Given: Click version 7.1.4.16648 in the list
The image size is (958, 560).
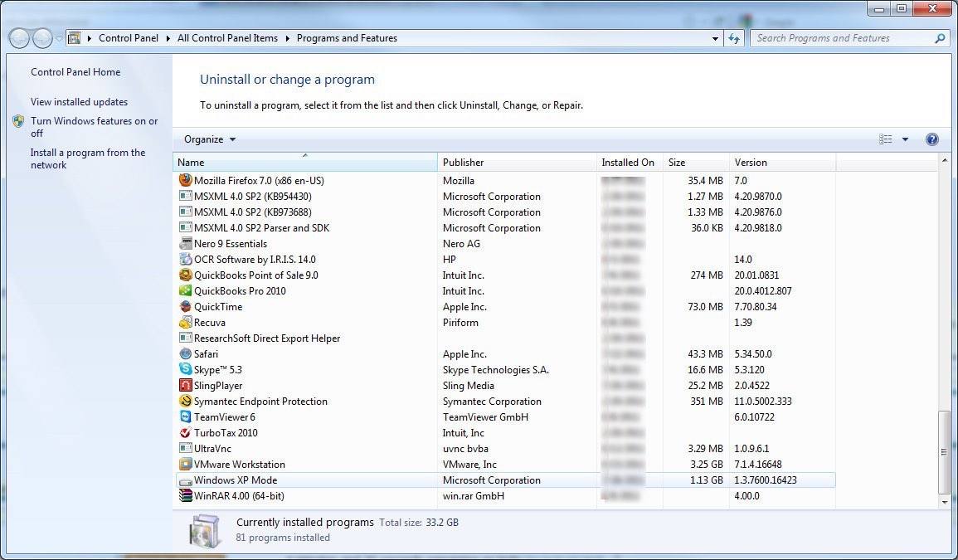Looking at the screenshot, I should pos(757,464).
